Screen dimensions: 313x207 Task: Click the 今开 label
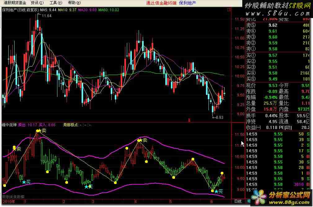point(284,85)
